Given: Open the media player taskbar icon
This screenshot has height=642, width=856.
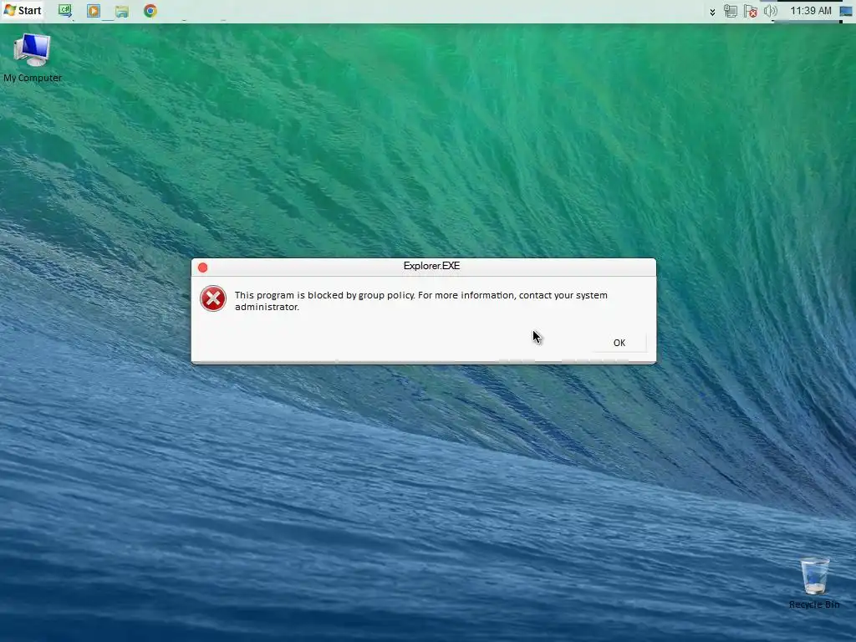Looking at the screenshot, I should [x=94, y=11].
